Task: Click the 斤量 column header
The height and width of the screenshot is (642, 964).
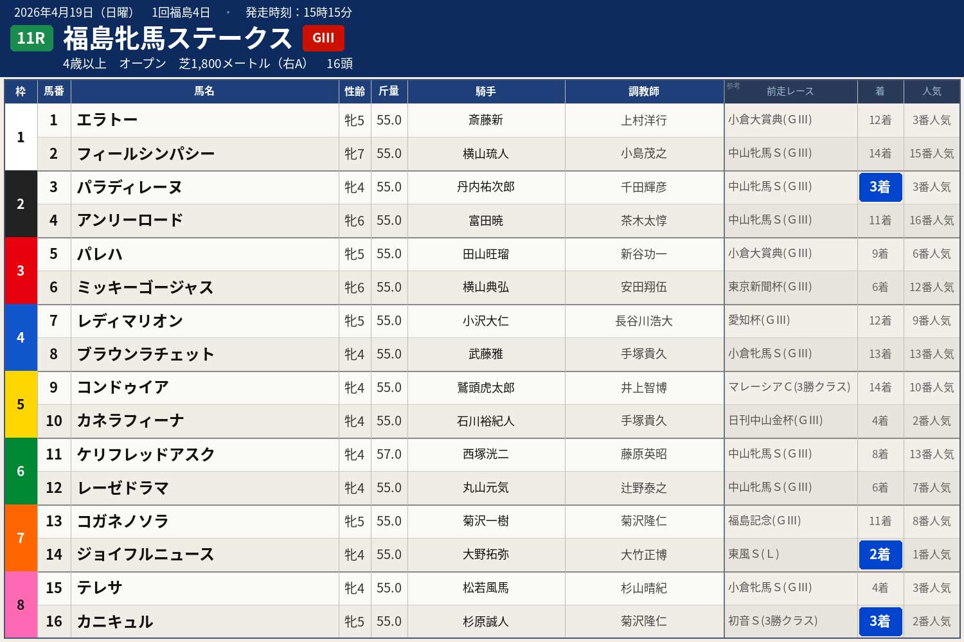Action: pos(389,91)
